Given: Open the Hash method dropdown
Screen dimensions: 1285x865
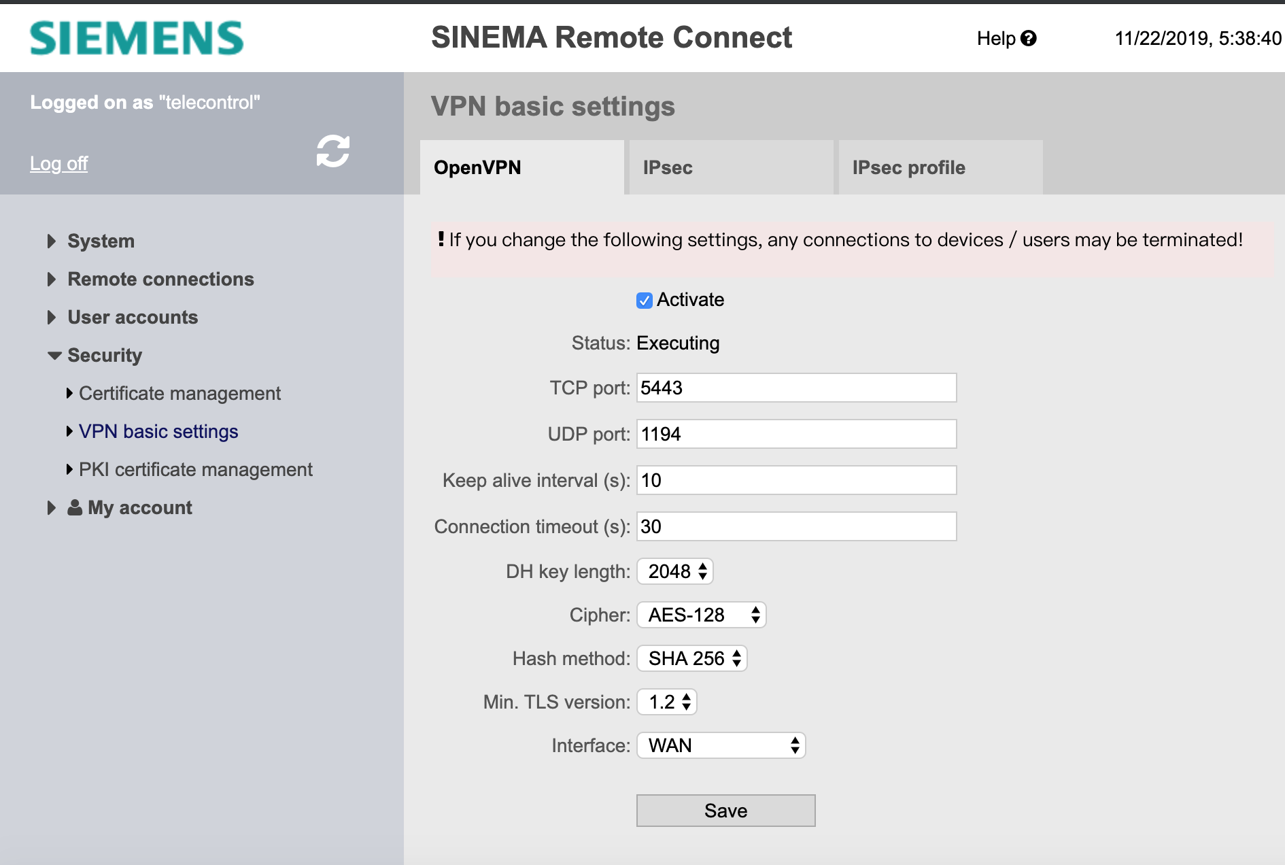Looking at the screenshot, I should point(691,659).
